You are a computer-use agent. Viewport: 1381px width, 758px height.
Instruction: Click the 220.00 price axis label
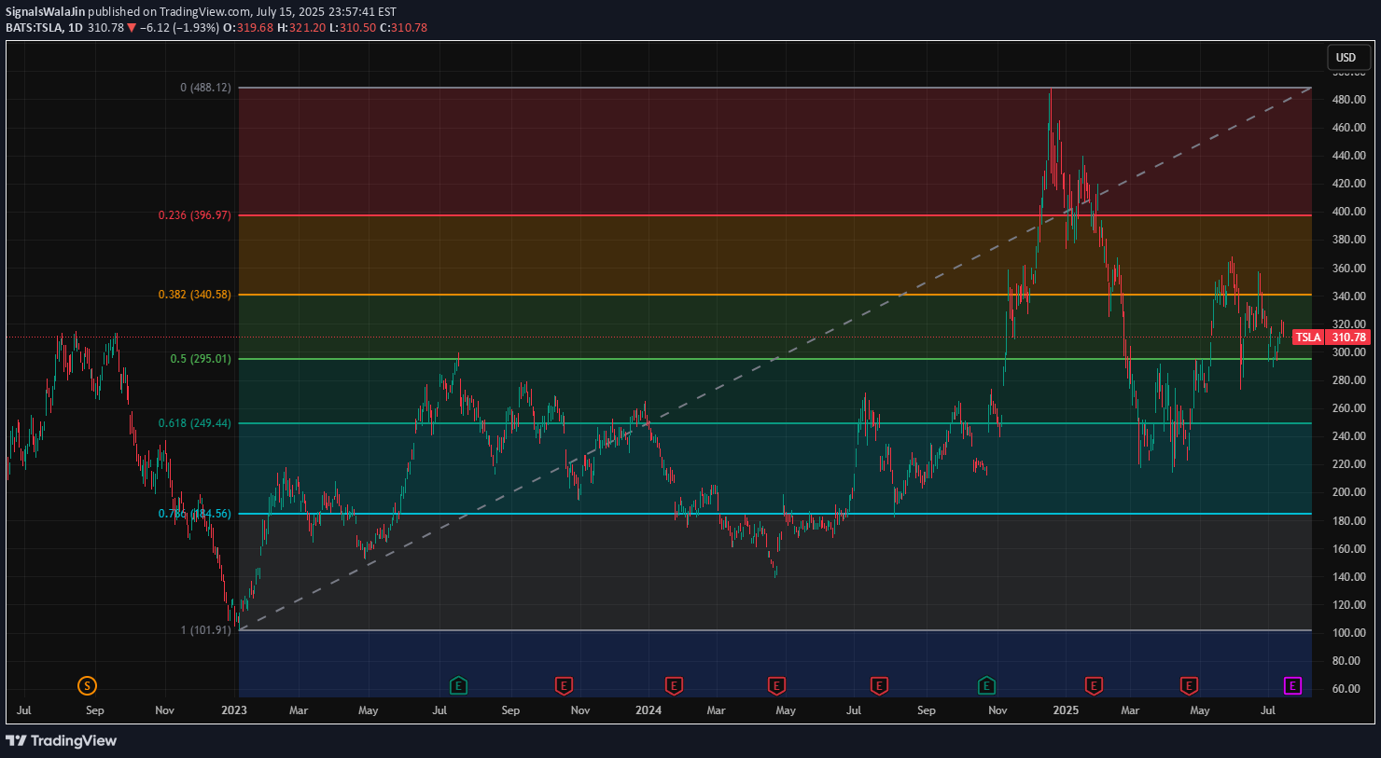pos(1349,464)
